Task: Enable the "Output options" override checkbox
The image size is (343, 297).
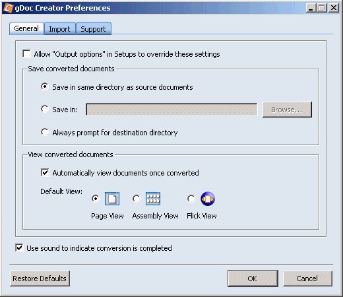Action: pyautogui.click(x=26, y=54)
